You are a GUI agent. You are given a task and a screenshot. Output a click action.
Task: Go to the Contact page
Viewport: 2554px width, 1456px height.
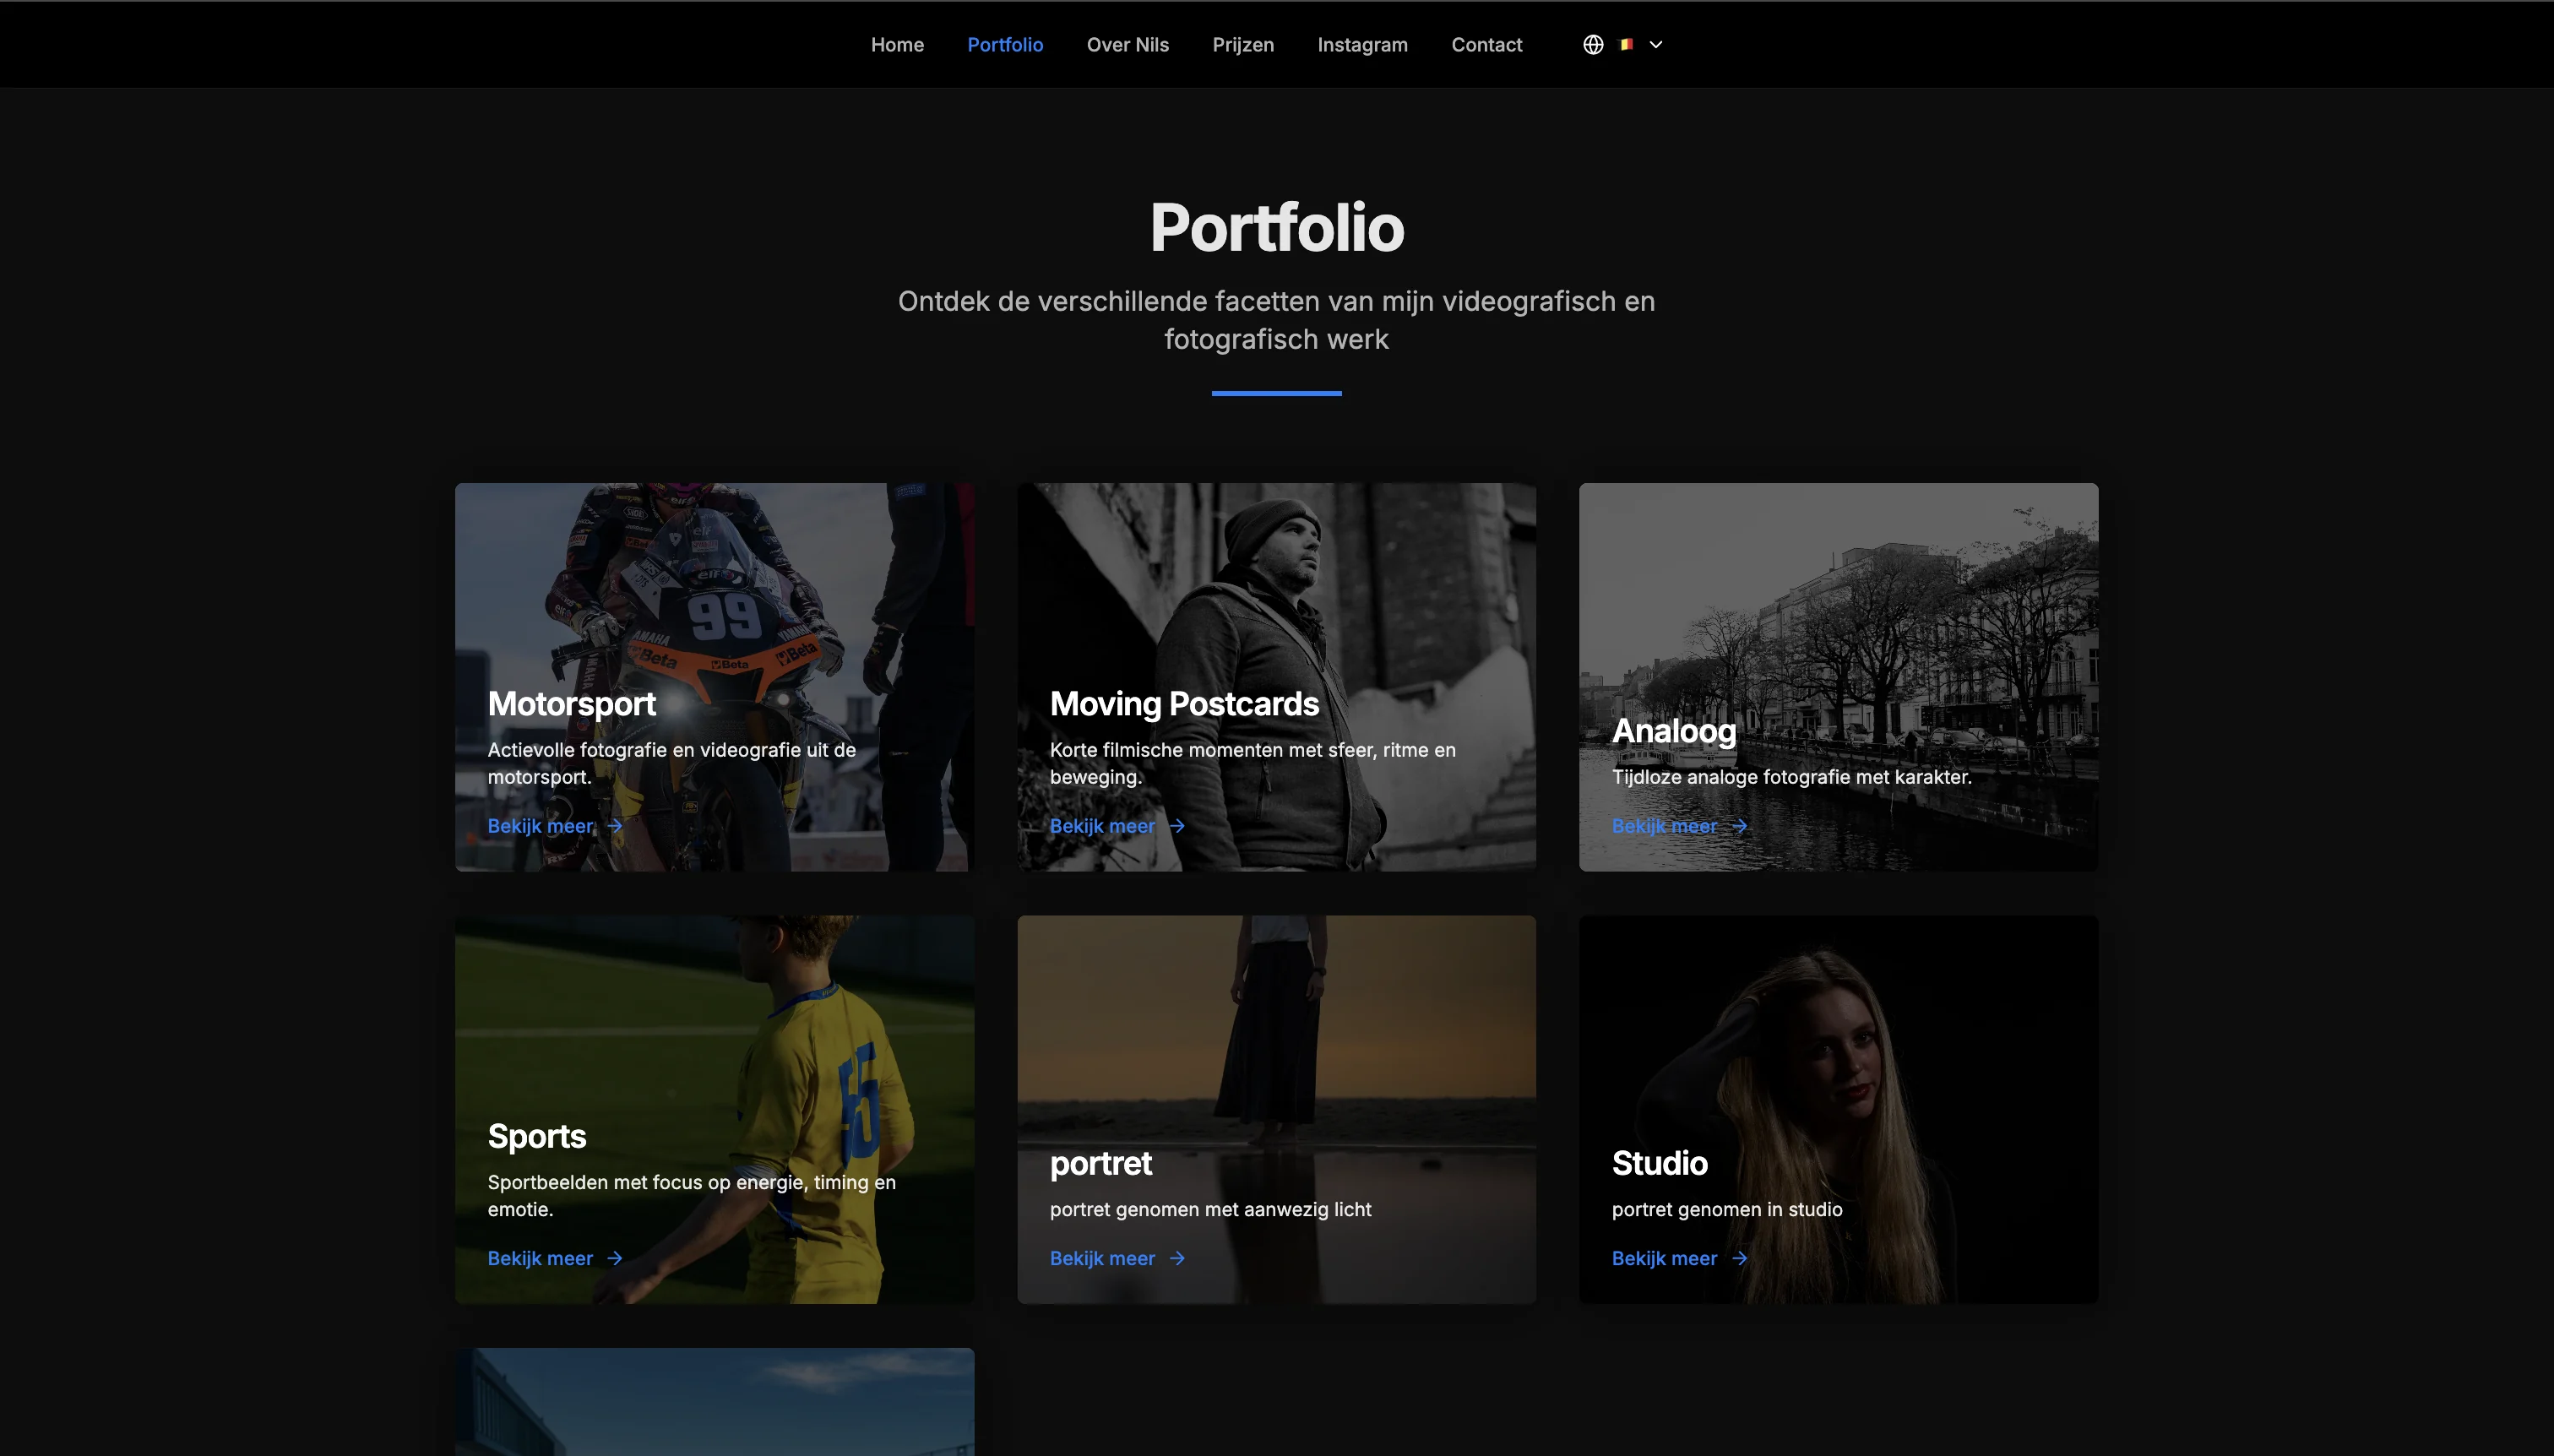coord(1486,44)
